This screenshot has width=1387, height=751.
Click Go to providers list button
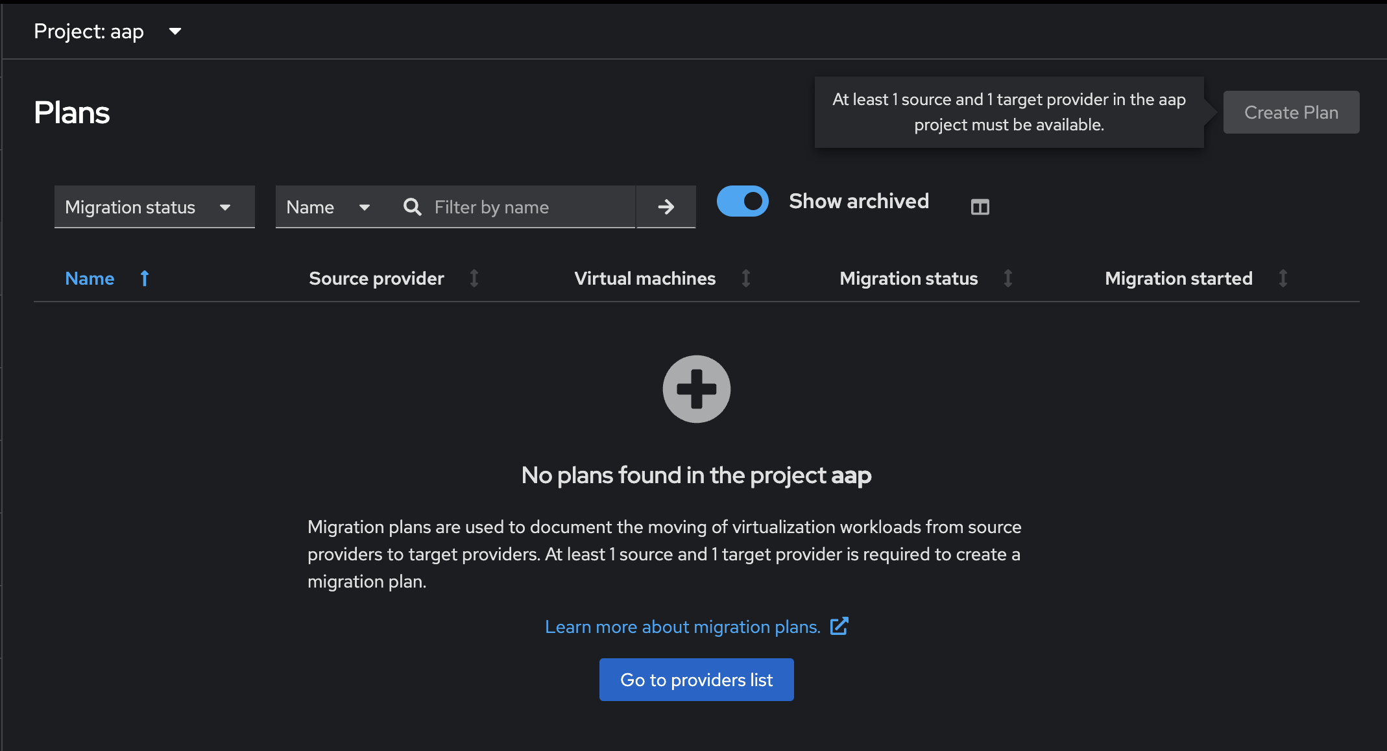(696, 680)
